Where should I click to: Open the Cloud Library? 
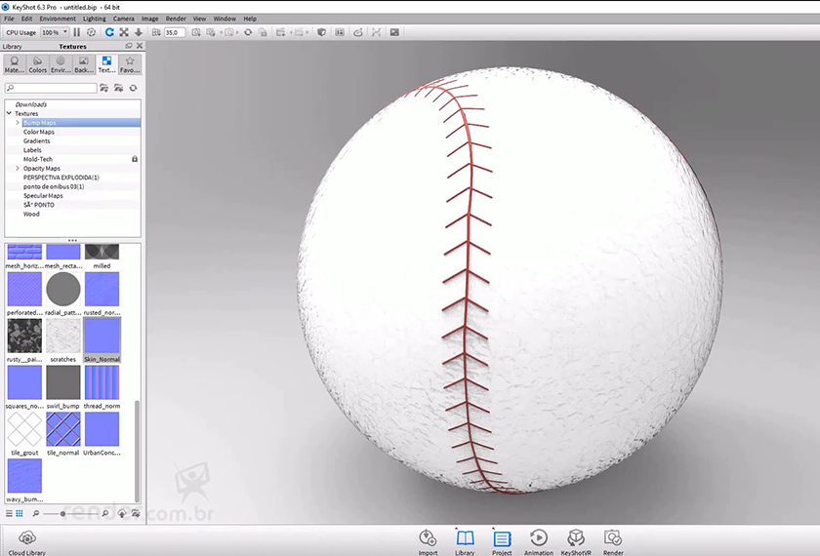26,538
